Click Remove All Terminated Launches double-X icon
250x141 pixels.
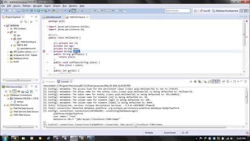pyautogui.click(x=199, y=82)
